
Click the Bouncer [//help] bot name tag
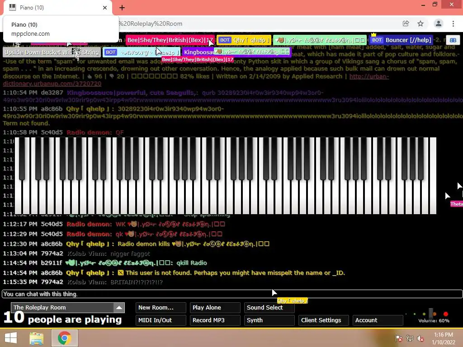401,40
